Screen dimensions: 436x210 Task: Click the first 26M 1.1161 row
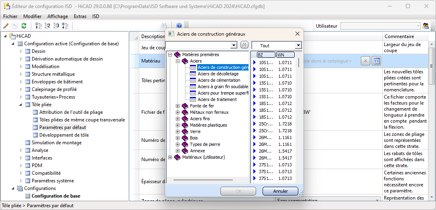pos(274,137)
